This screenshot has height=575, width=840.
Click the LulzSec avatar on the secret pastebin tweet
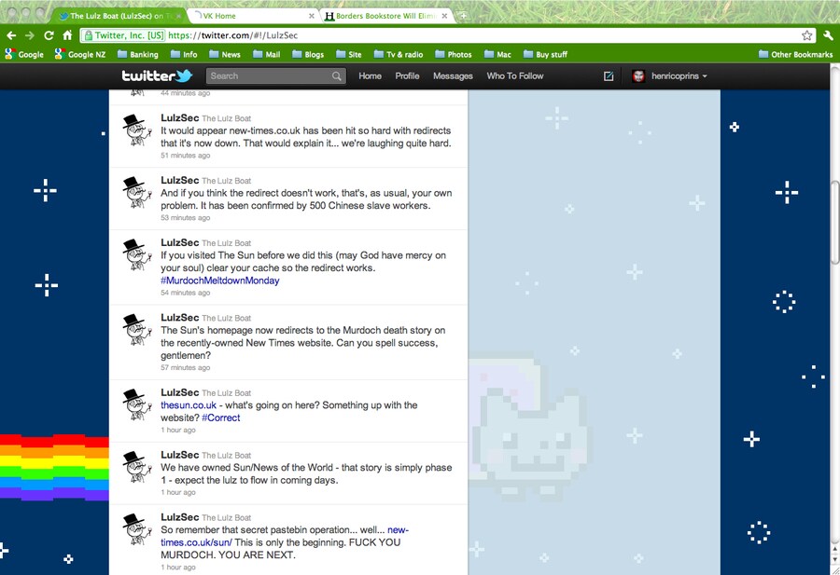pos(135,529)
